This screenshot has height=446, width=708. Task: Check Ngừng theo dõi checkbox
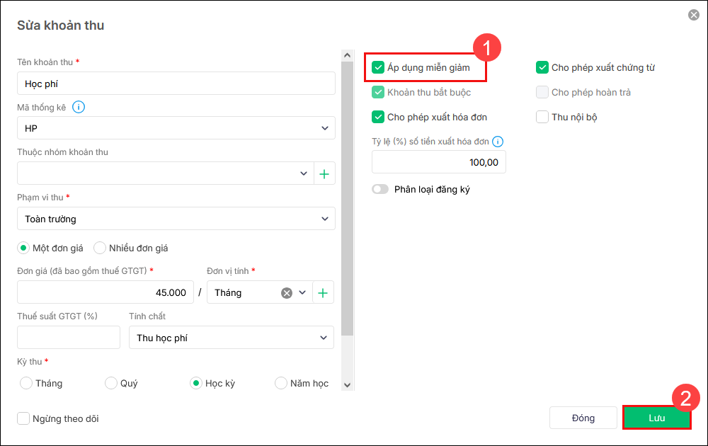(23, 418)
